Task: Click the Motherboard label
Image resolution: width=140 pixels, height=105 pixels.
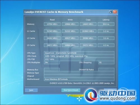Action: coord(33,79)
